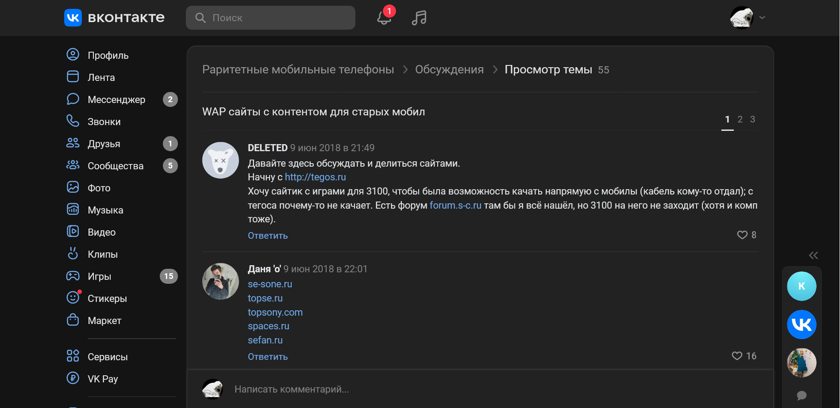Viewport: 840px width, 408px height.
Task: Click the Звонки phone icon
Action: pyautogui.click(x=73, y=121)
